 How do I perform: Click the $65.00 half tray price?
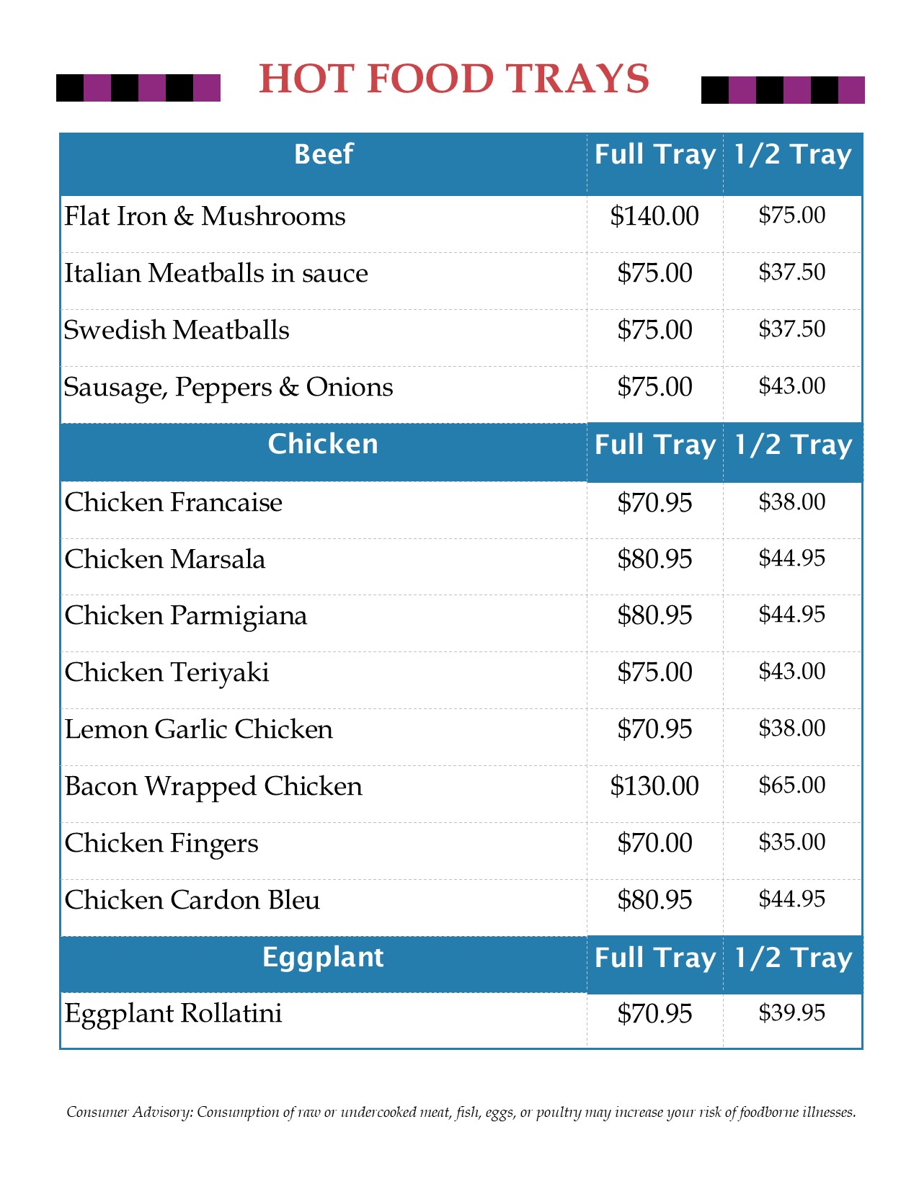(x=791, y=785)
